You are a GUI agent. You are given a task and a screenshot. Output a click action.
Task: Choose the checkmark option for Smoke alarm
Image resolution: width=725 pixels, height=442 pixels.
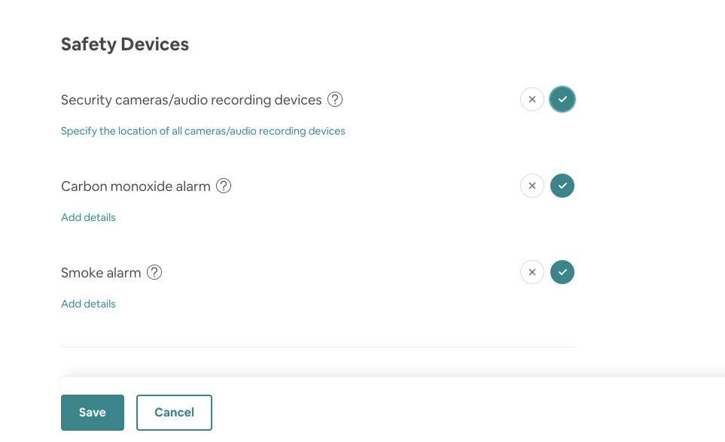562,272
